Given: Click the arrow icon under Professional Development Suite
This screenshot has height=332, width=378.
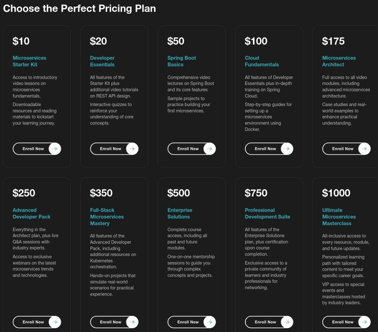Looking at the screenshot, I should (x=287, y=322).
